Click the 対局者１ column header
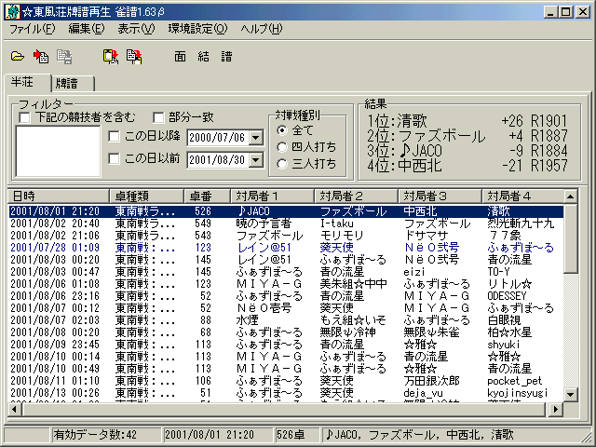The height and width of the screenshot is (447, 596). point(274,196)
